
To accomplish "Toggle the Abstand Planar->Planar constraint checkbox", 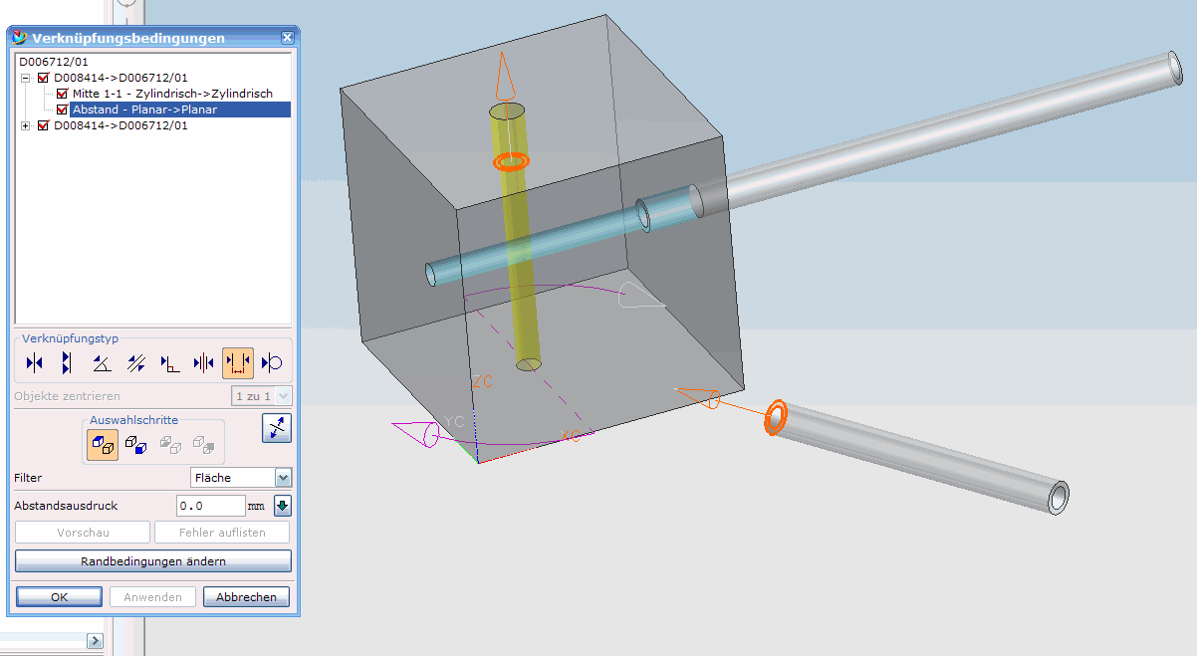I will 63,109.
